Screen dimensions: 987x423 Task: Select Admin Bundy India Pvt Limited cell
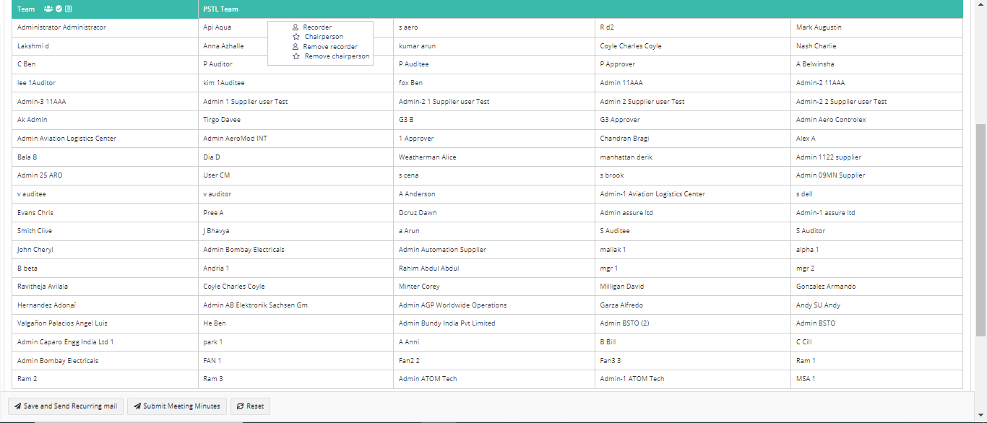494,323
